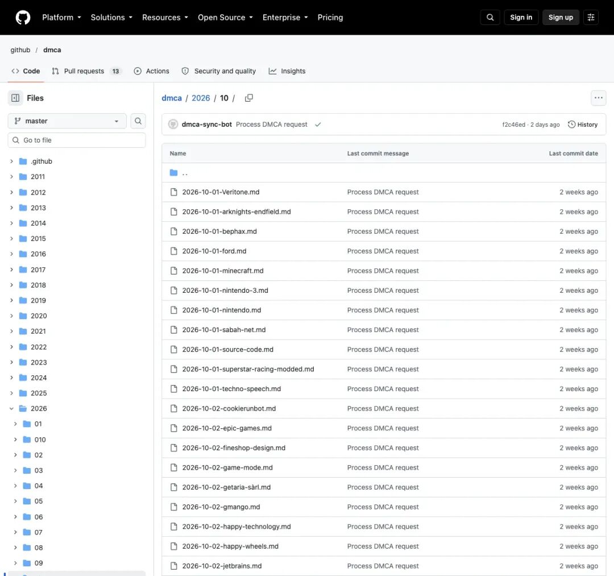Open the Solutions dropdown menu
Viewport: 614px width, 576px height.
click(111, 18)
